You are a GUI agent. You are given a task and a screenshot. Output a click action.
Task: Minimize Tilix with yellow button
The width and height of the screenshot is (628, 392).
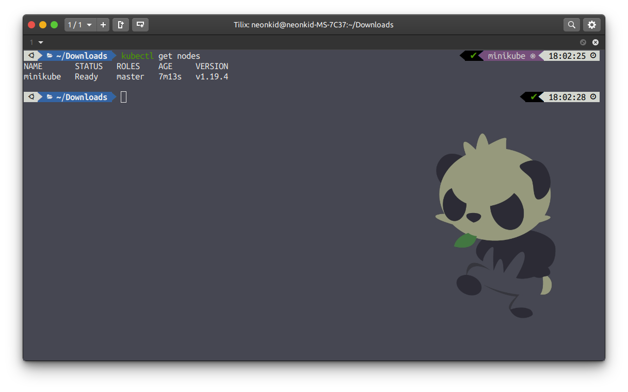pyautogui.click(x=43, y=25)
